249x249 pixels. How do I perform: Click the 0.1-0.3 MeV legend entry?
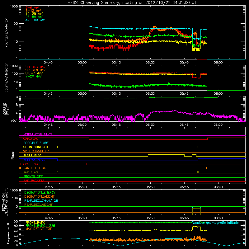[35, 67]
